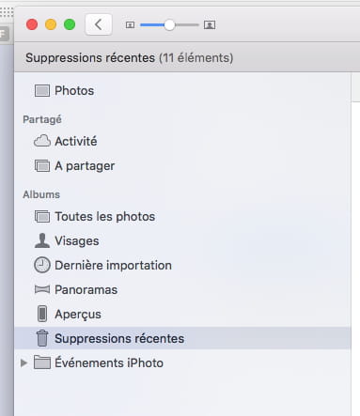
Task: Click the Activité cloud icon
Action: [42, 141]
